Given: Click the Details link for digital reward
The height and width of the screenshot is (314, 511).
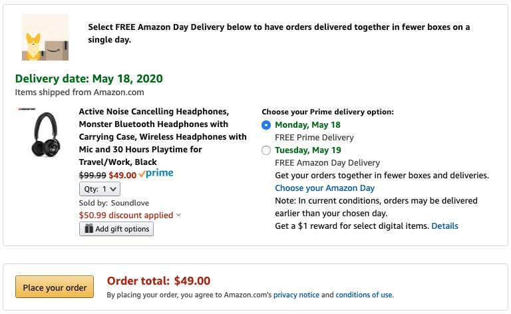Looking at the screenshot, I should click(x=444, y=226).
